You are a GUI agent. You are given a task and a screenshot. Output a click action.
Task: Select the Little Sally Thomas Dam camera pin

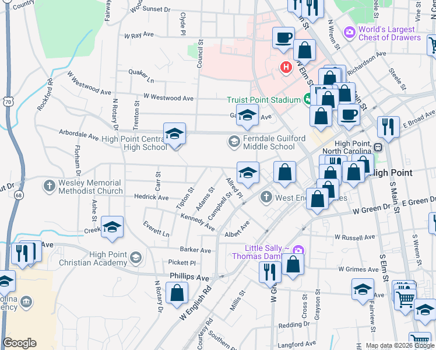coord(298,250)
